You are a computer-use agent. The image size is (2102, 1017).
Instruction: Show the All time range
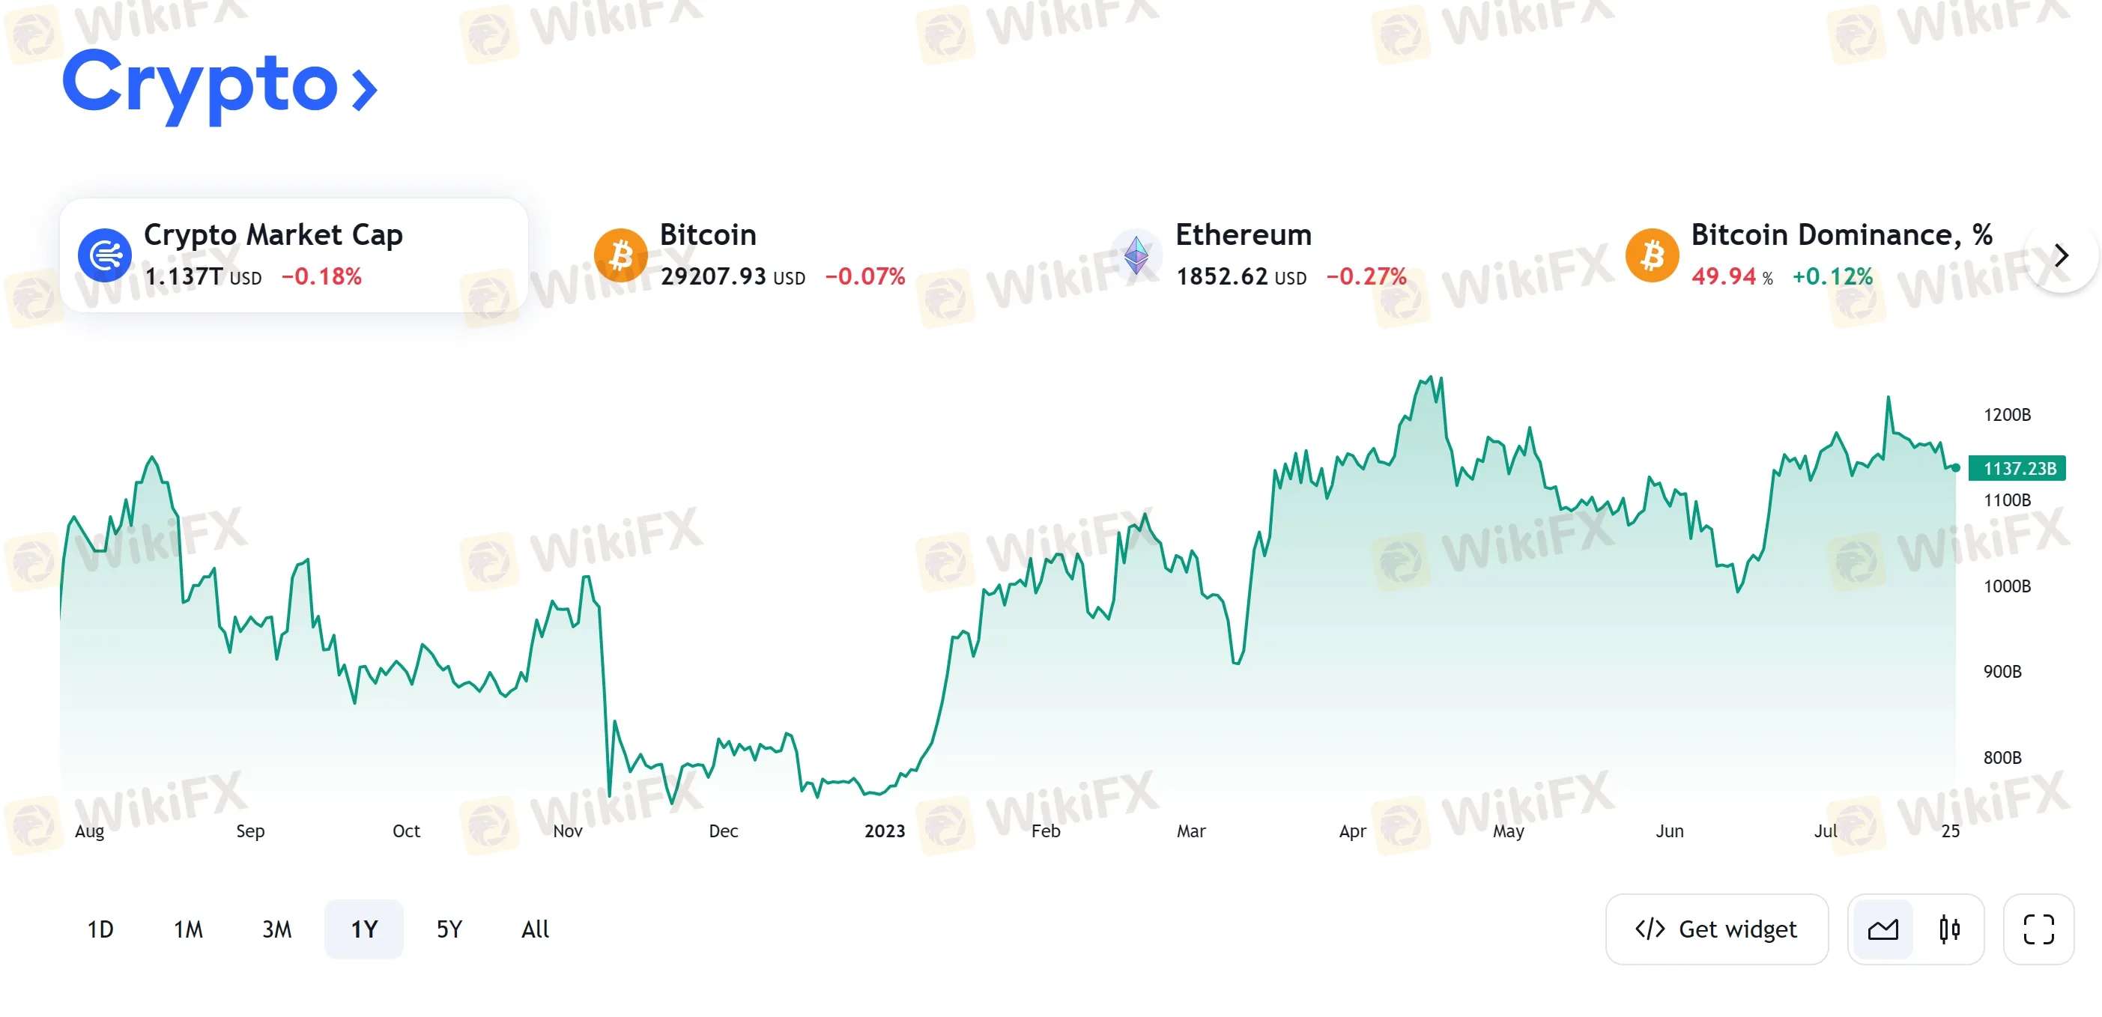[536, 929]
